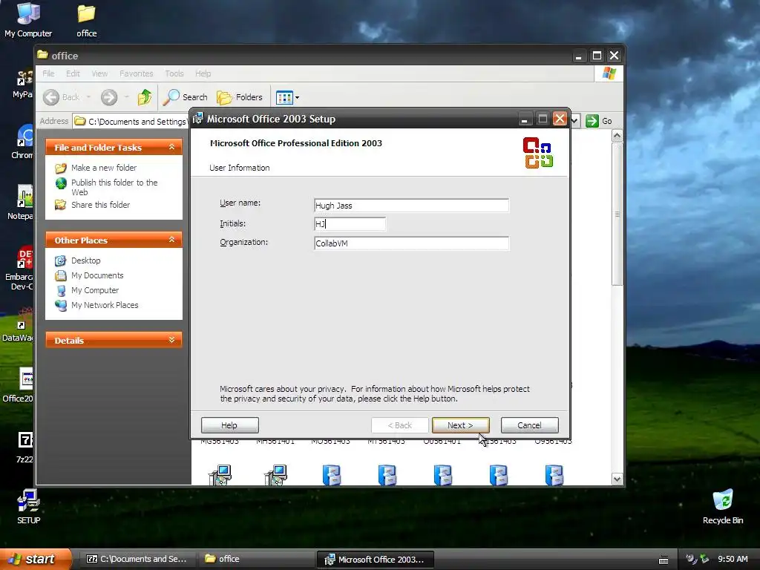The image size is (760, 570).
Task: Click the Publish this folder to the Web link
Action: pyautogui.click(x=114, y=187)
